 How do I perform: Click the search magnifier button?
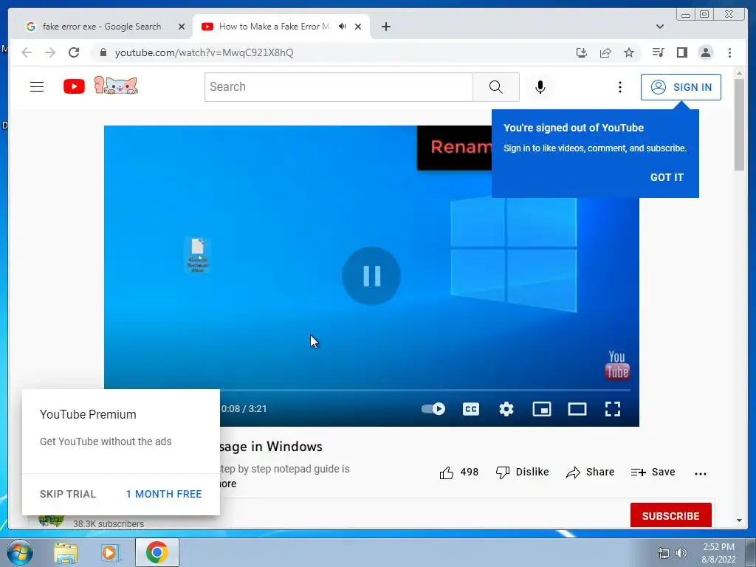[x=495, y=87]
